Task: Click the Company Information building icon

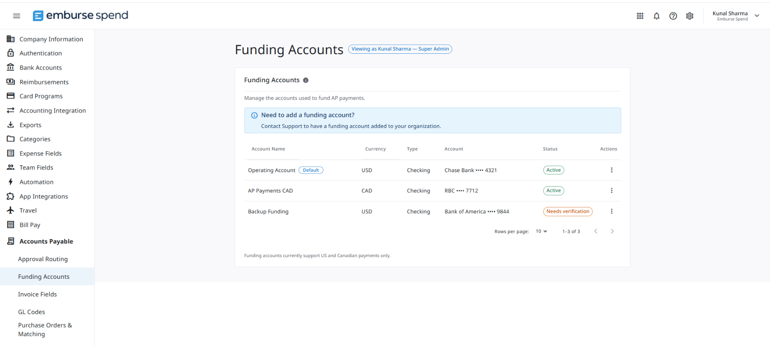Action: (10, 39)
